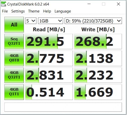The height and width of the screenshot is (115, 127).
Task: Click the 4KiB Q32T1 write value 2.232
Action: click(98, 75)
